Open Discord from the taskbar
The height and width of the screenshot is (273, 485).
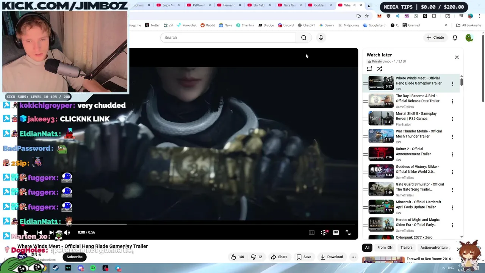tap(81, 268)
